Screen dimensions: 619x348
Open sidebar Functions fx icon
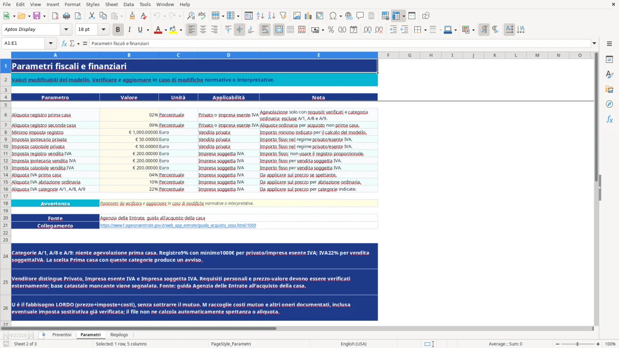pos(609,119)
